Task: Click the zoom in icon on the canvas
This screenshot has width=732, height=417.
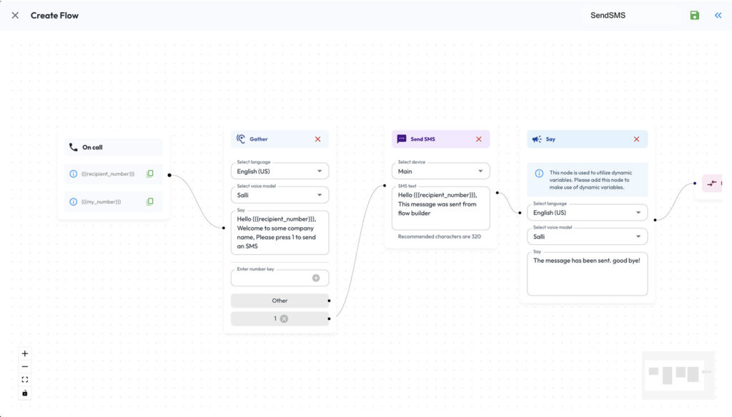Action: [x=24, y=353]
